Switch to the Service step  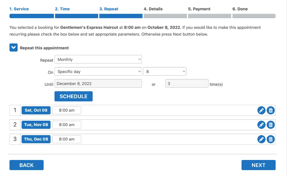click(x=19, y=9)
